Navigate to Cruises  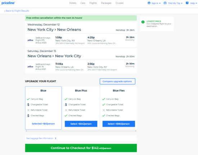pyautogui.click(x=120, y=3)
